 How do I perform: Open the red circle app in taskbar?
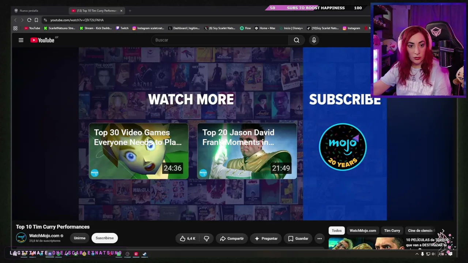[x=136, y=254]
